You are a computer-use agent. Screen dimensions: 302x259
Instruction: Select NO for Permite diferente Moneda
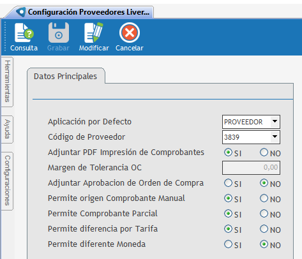pos(264,244)
